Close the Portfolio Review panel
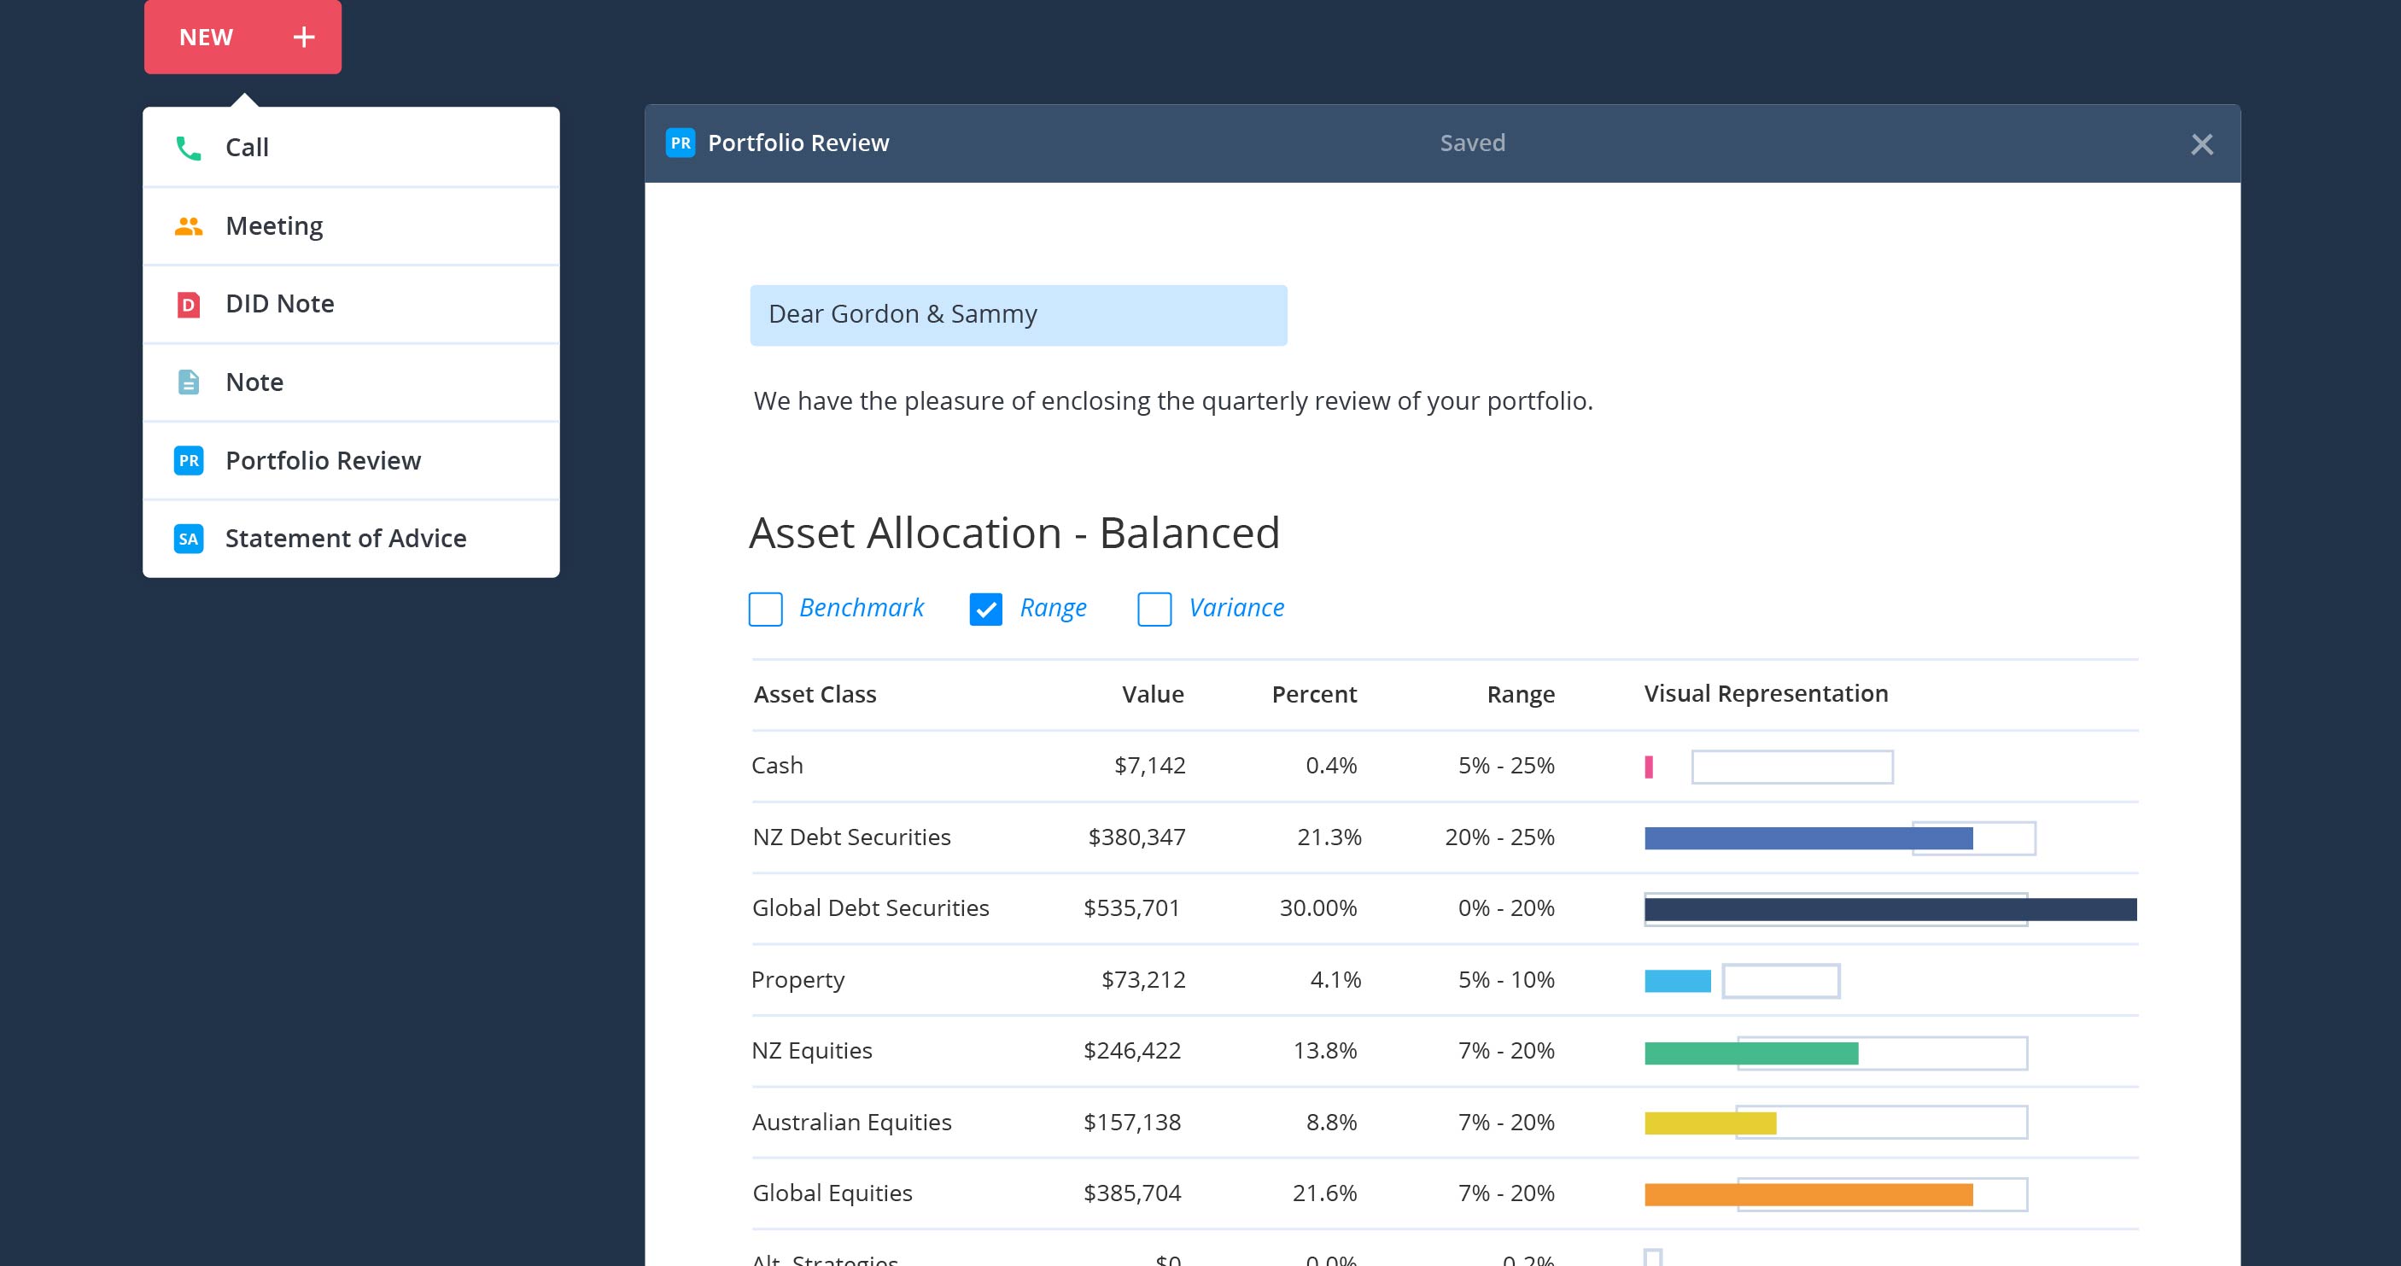This screenshot has height=1266, width=2401. pos(2201,144)
